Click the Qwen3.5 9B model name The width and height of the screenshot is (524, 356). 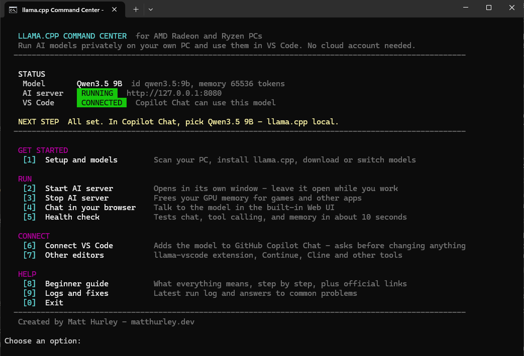pos(99,84)
